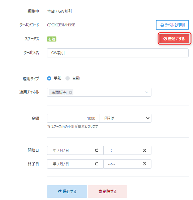Click the 終了日 time input field
The width and height of the screenshot is (193, 200).
click(x=127, y=164)
